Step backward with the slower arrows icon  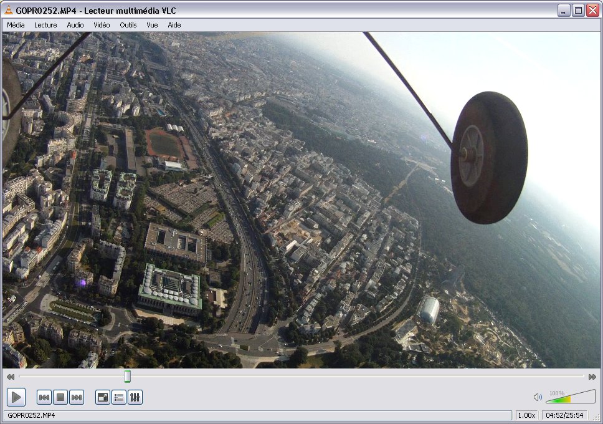(x=11, y=377)
